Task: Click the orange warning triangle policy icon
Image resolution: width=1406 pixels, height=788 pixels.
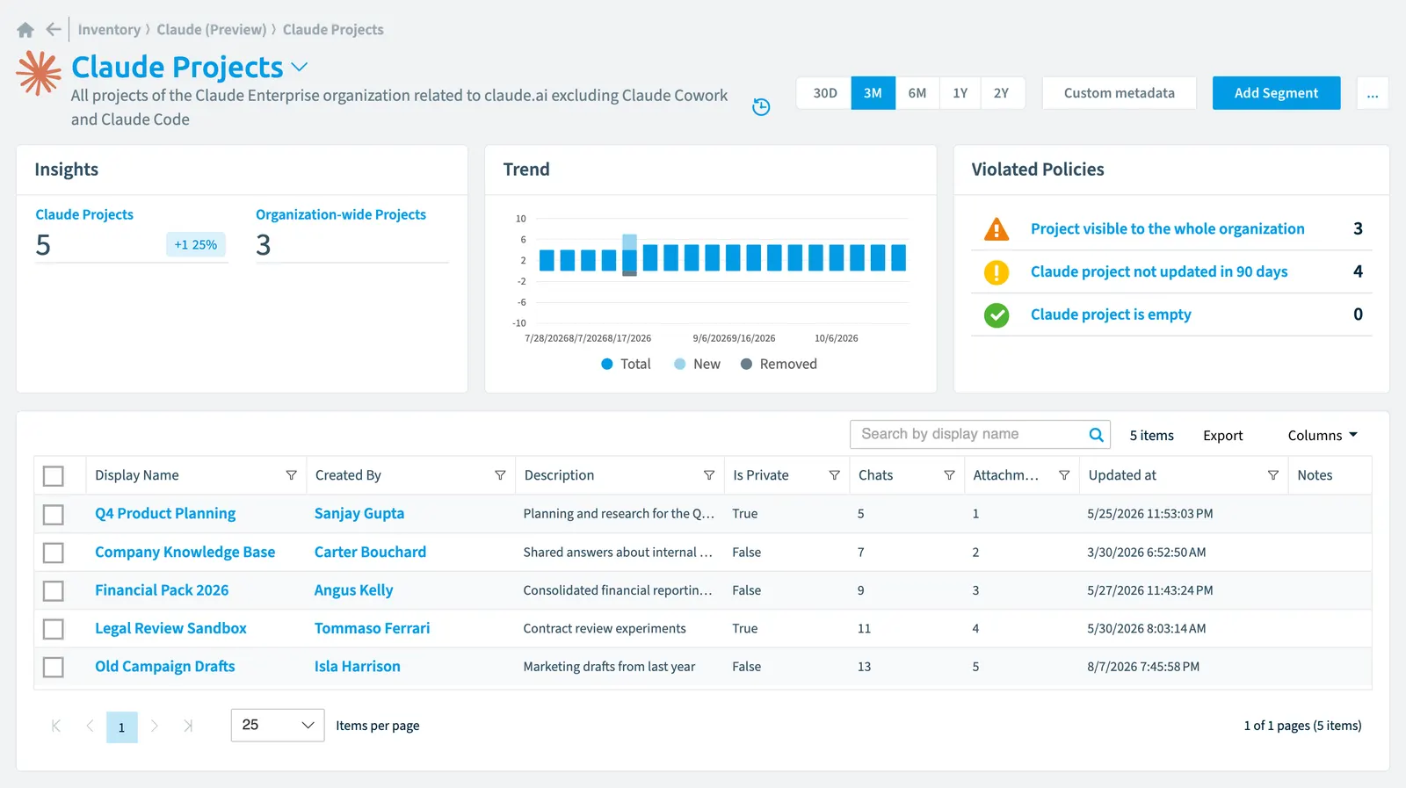Action: [997, 229]
